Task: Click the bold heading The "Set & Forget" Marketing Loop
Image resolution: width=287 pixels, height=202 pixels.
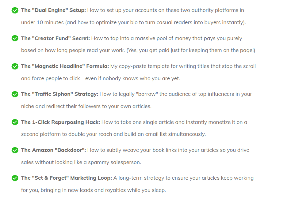Action: point(67,178)
